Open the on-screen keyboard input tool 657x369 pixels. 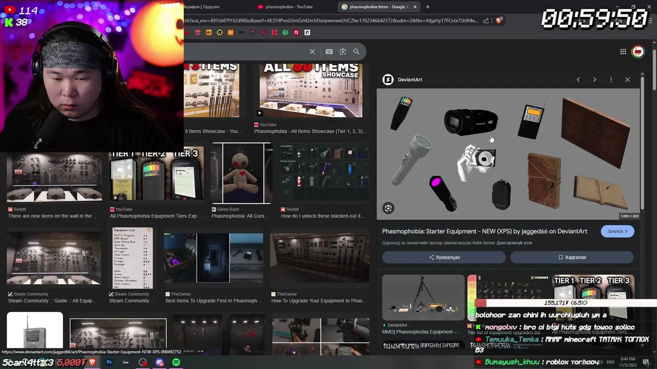click(329, 52)
